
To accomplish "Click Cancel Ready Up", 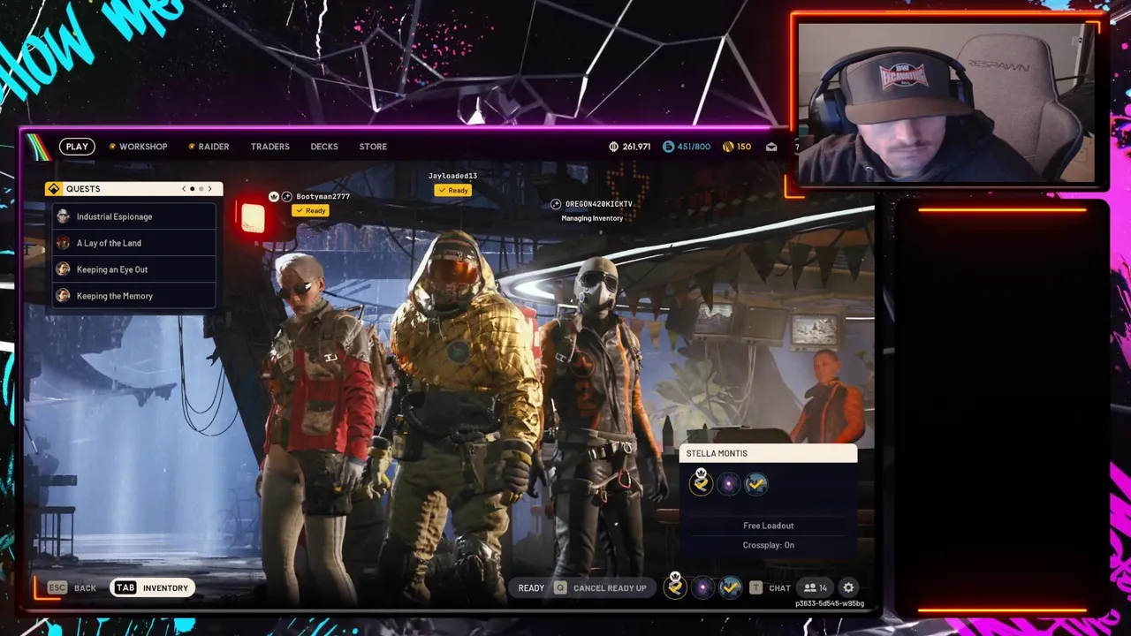I will (610, 587).
